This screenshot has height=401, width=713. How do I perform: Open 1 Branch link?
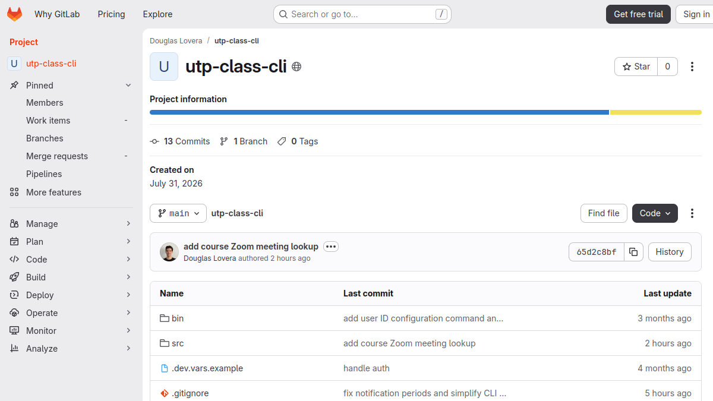click(x=244, y=141)
